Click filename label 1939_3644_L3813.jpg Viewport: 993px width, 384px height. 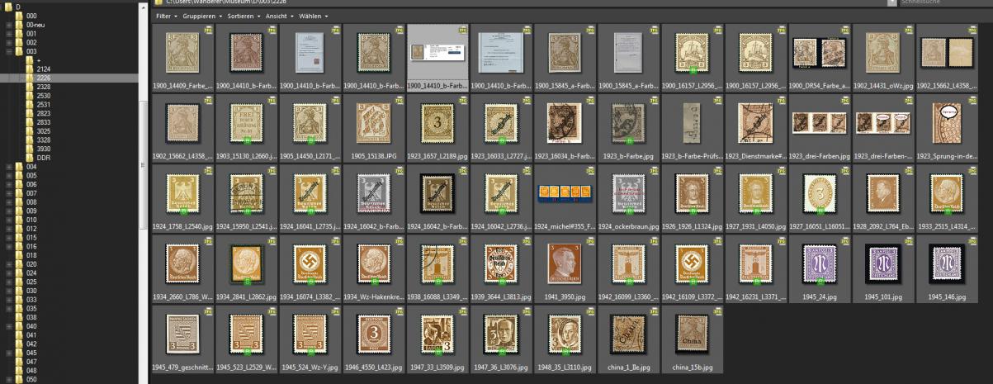click(500, 296)
